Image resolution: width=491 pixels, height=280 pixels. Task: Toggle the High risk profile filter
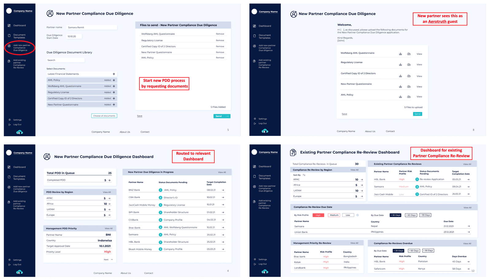tap(318, 215)
